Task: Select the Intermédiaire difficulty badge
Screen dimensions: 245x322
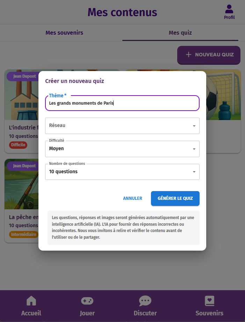Action: (23, 234)
